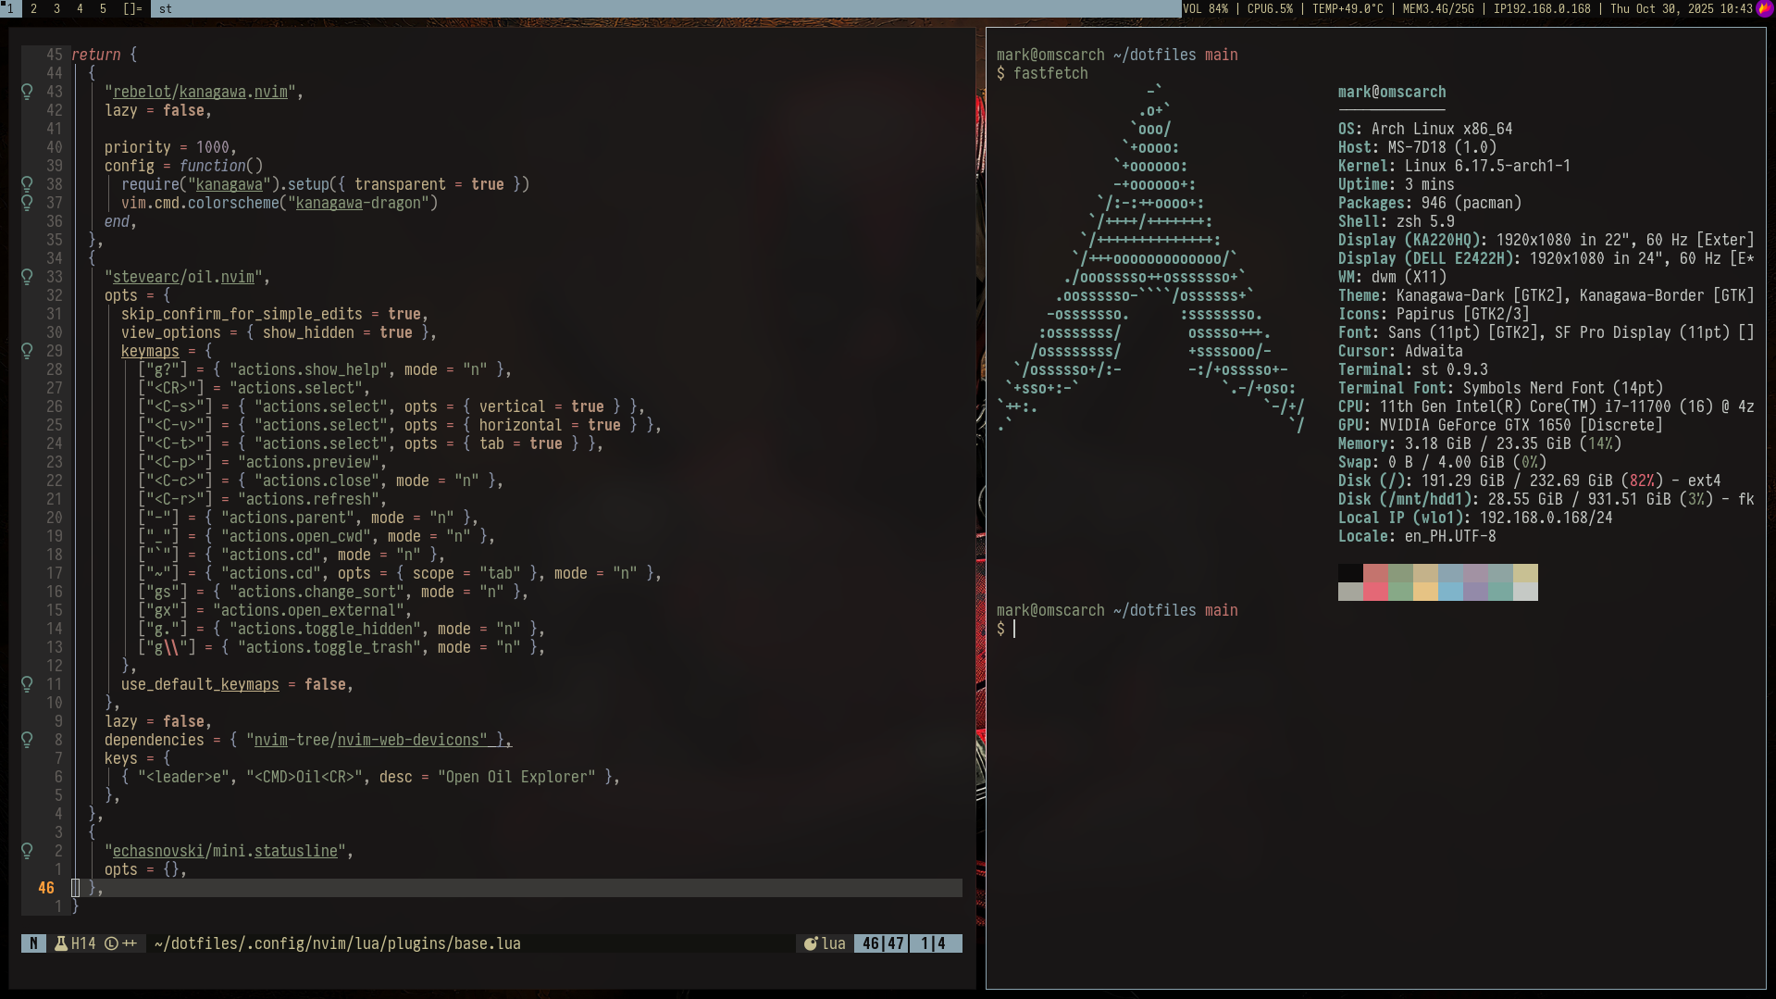Screen dimensions: 1776x999
Task: Click the bright light-blue swatch in bottom palette row
Action: pyautogui.click(x=1450, y=592)
